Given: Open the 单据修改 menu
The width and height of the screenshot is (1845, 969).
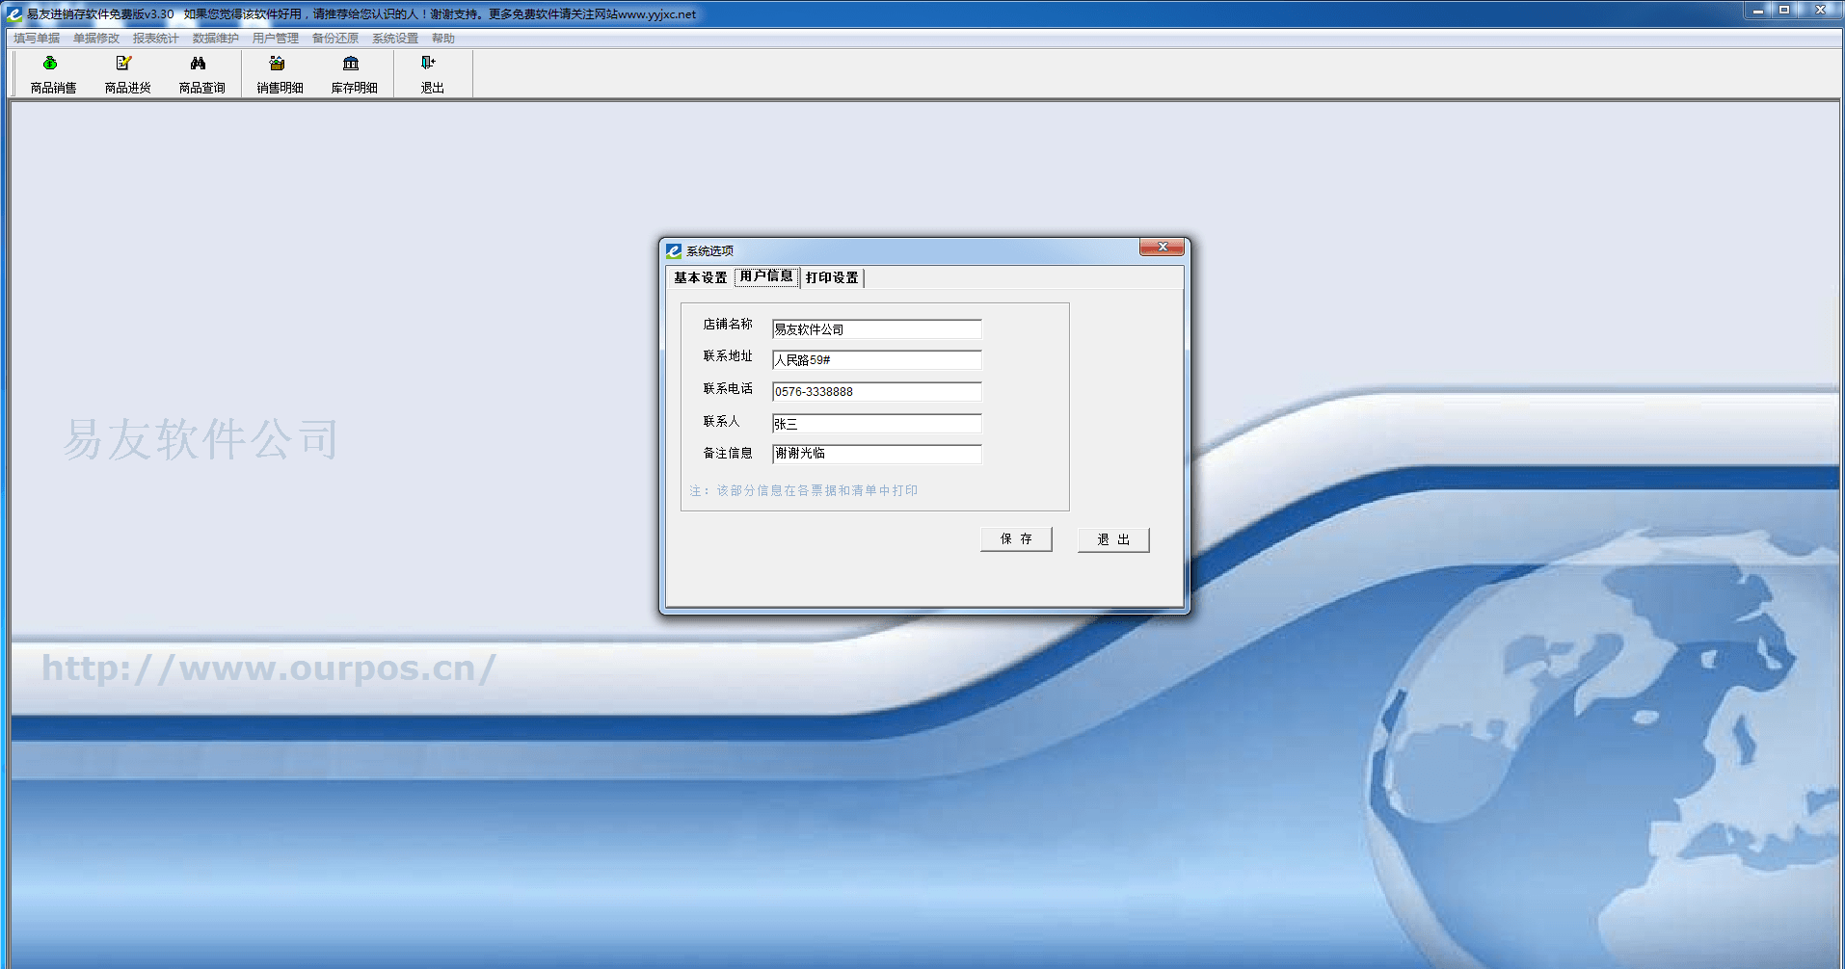Looking at the screenshot, I should click(96, 39).
